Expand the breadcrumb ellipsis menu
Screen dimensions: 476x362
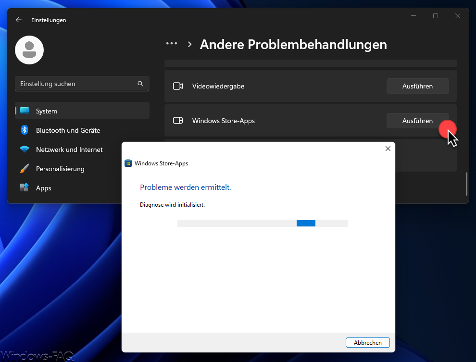(x=172, y=43)
